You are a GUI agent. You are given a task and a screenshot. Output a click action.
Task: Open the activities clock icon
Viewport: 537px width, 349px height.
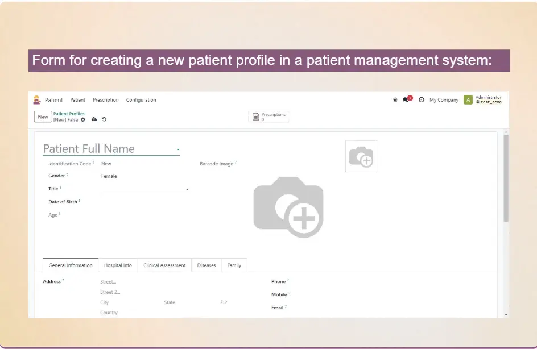click(422, 100)
